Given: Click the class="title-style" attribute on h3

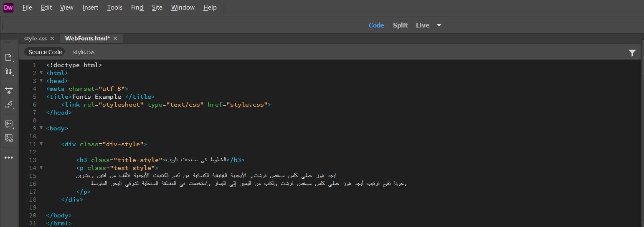Looking at the screenshot, I should pos(127,160).
